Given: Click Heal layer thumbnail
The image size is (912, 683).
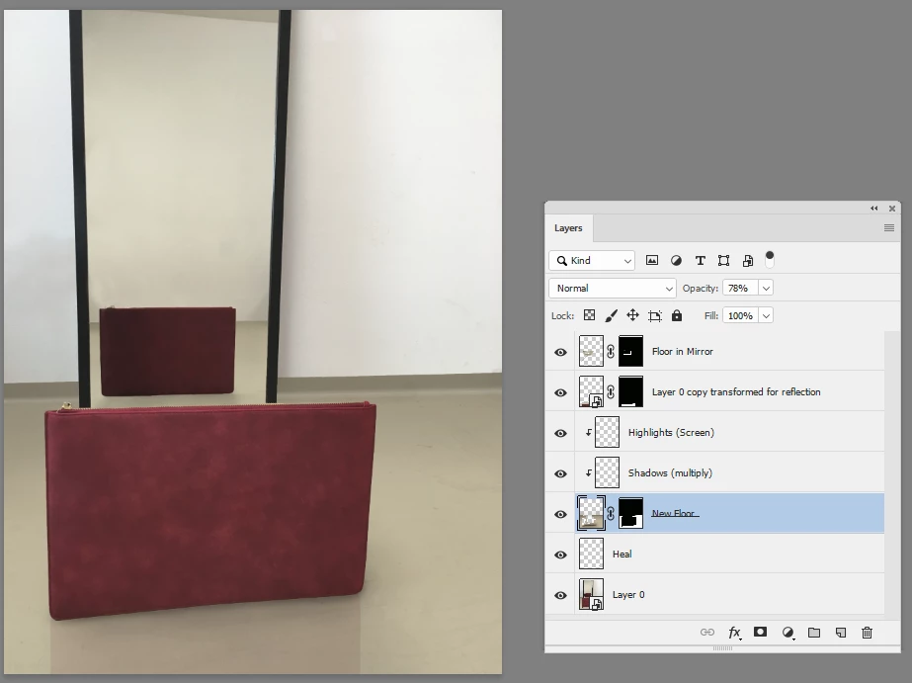Looking at the screenshot, I should pyautogui.click(x=591, y=554).
